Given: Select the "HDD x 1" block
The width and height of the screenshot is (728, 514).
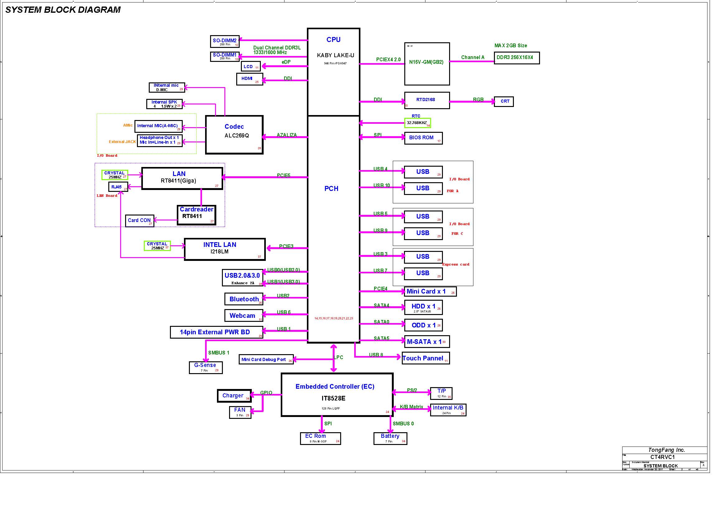Looking at the screenshot, I should [423, 308].
